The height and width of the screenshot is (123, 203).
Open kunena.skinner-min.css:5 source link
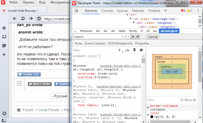pos(119,86)
